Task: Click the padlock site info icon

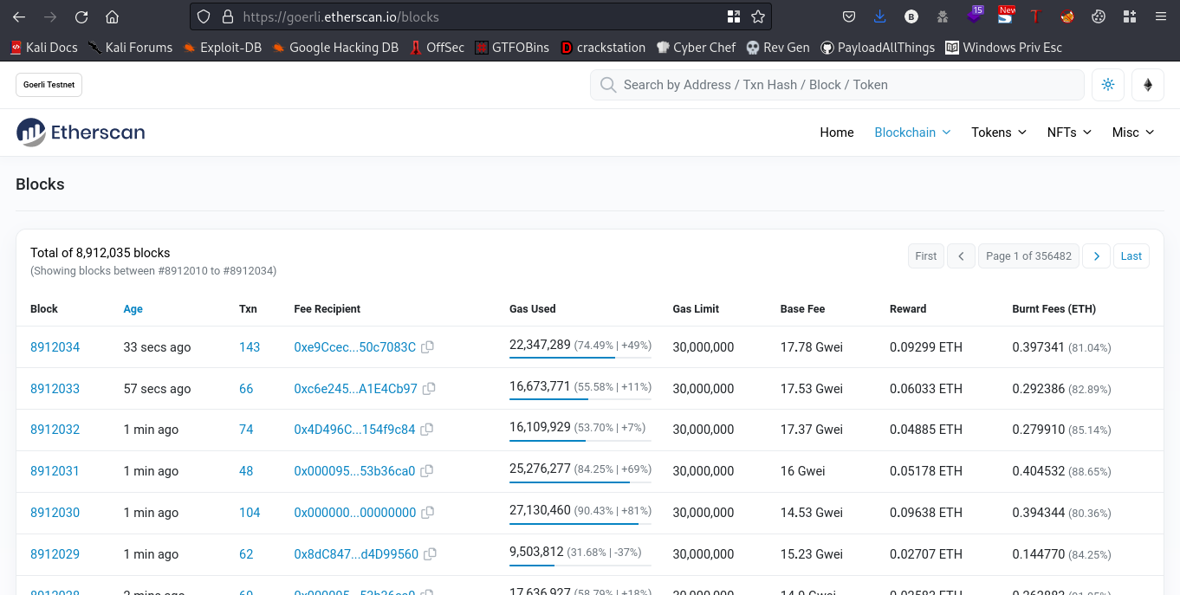Action: coord(228,16)
